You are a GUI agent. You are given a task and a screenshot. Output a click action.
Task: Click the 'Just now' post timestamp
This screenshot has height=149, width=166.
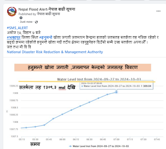pos(26,22)
